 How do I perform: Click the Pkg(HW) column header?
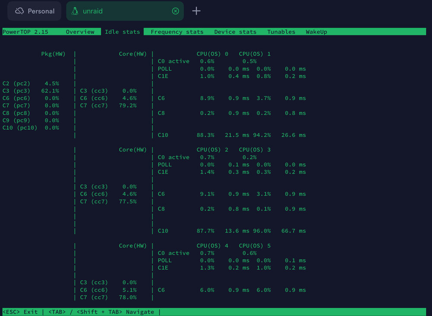point(53,54)
